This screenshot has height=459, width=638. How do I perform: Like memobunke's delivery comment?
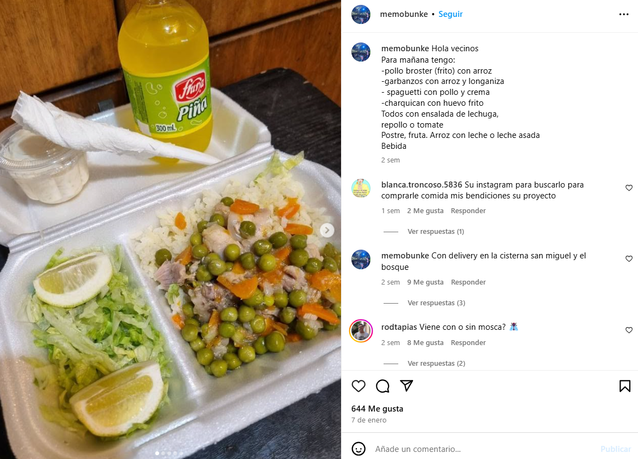click(629, 258)
